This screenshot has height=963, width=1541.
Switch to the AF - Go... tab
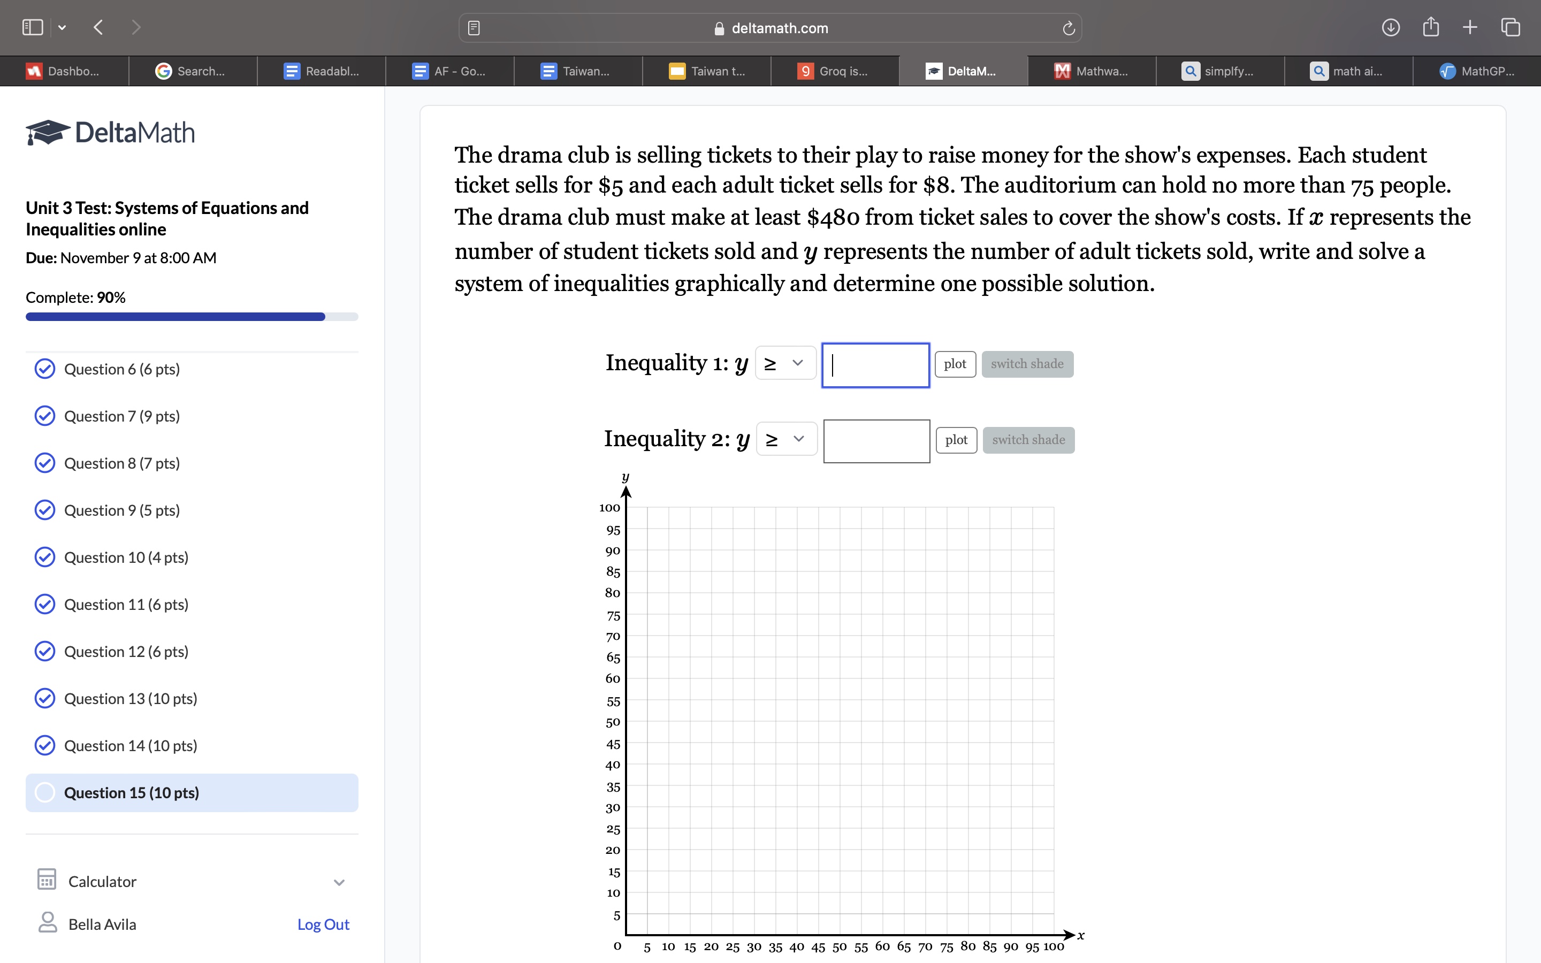pyautogui.click(x=450, y=71)
